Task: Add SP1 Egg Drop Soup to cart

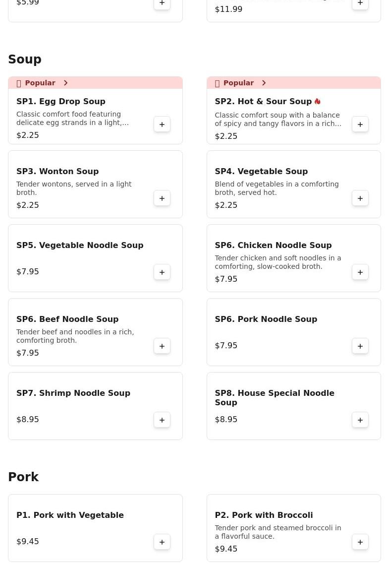Action: click(162, 125)
